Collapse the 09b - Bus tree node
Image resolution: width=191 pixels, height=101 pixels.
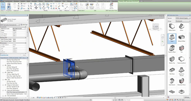[x=3, y=80]
